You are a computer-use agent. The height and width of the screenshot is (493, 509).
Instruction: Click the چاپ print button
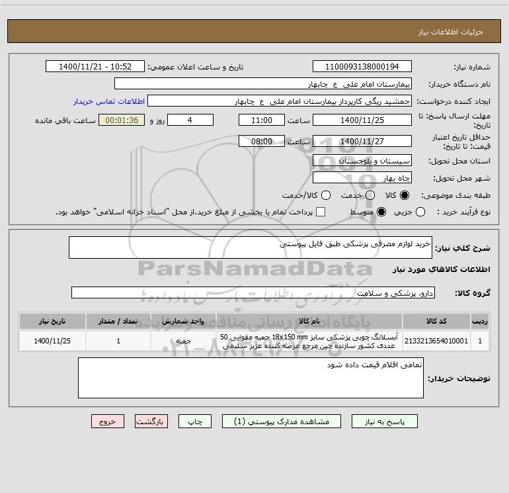click(195, 422)
